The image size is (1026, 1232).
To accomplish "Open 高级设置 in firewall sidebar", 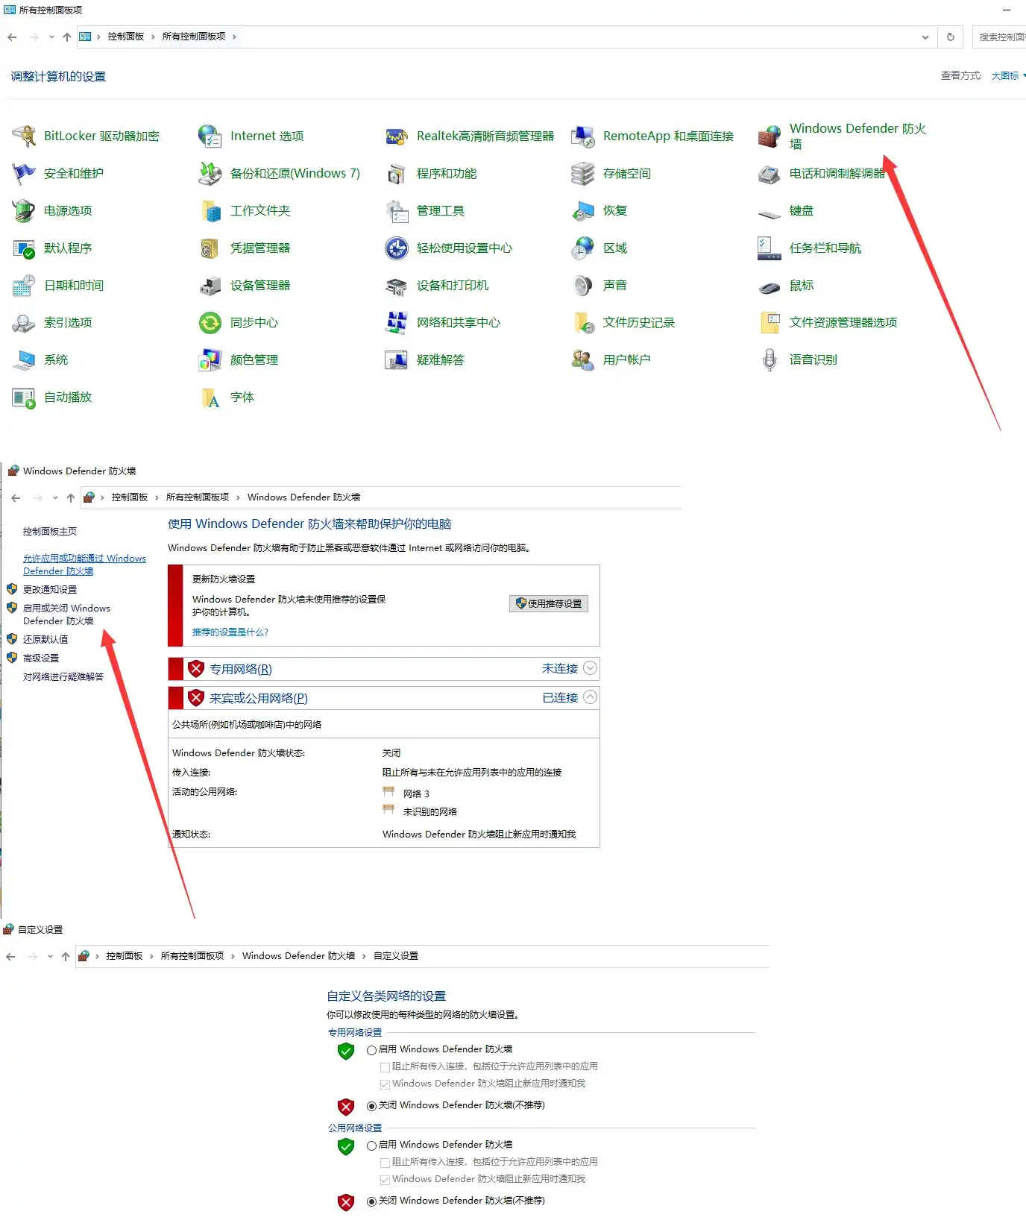I will tap(41, 659).
